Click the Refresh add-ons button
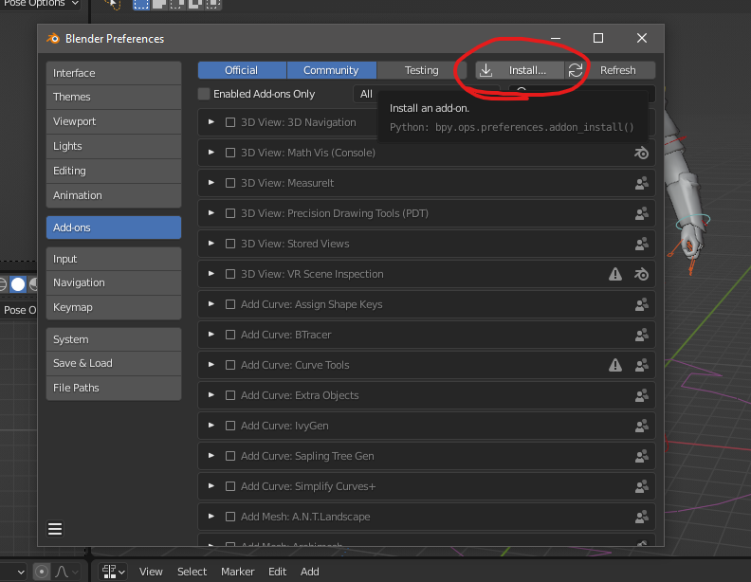This screenshot has height=582, width=751. point(610,70)
